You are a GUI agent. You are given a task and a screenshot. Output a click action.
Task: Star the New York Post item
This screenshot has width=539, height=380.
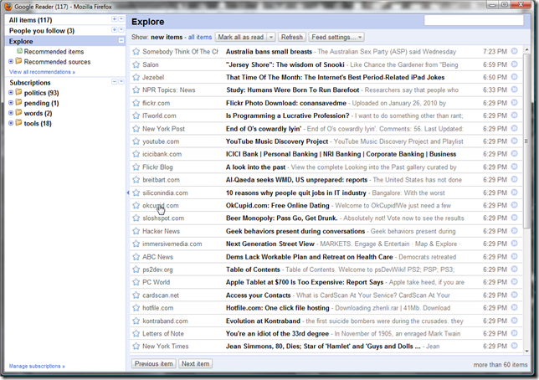point(136,129)
